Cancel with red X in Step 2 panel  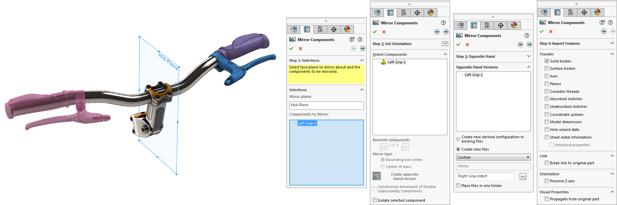(384, 32)
